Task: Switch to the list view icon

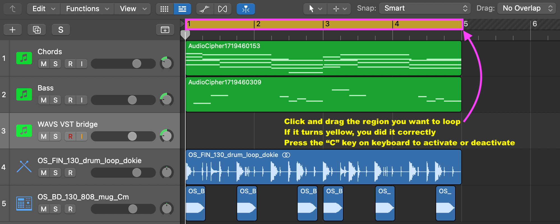Action: (182, 9)
